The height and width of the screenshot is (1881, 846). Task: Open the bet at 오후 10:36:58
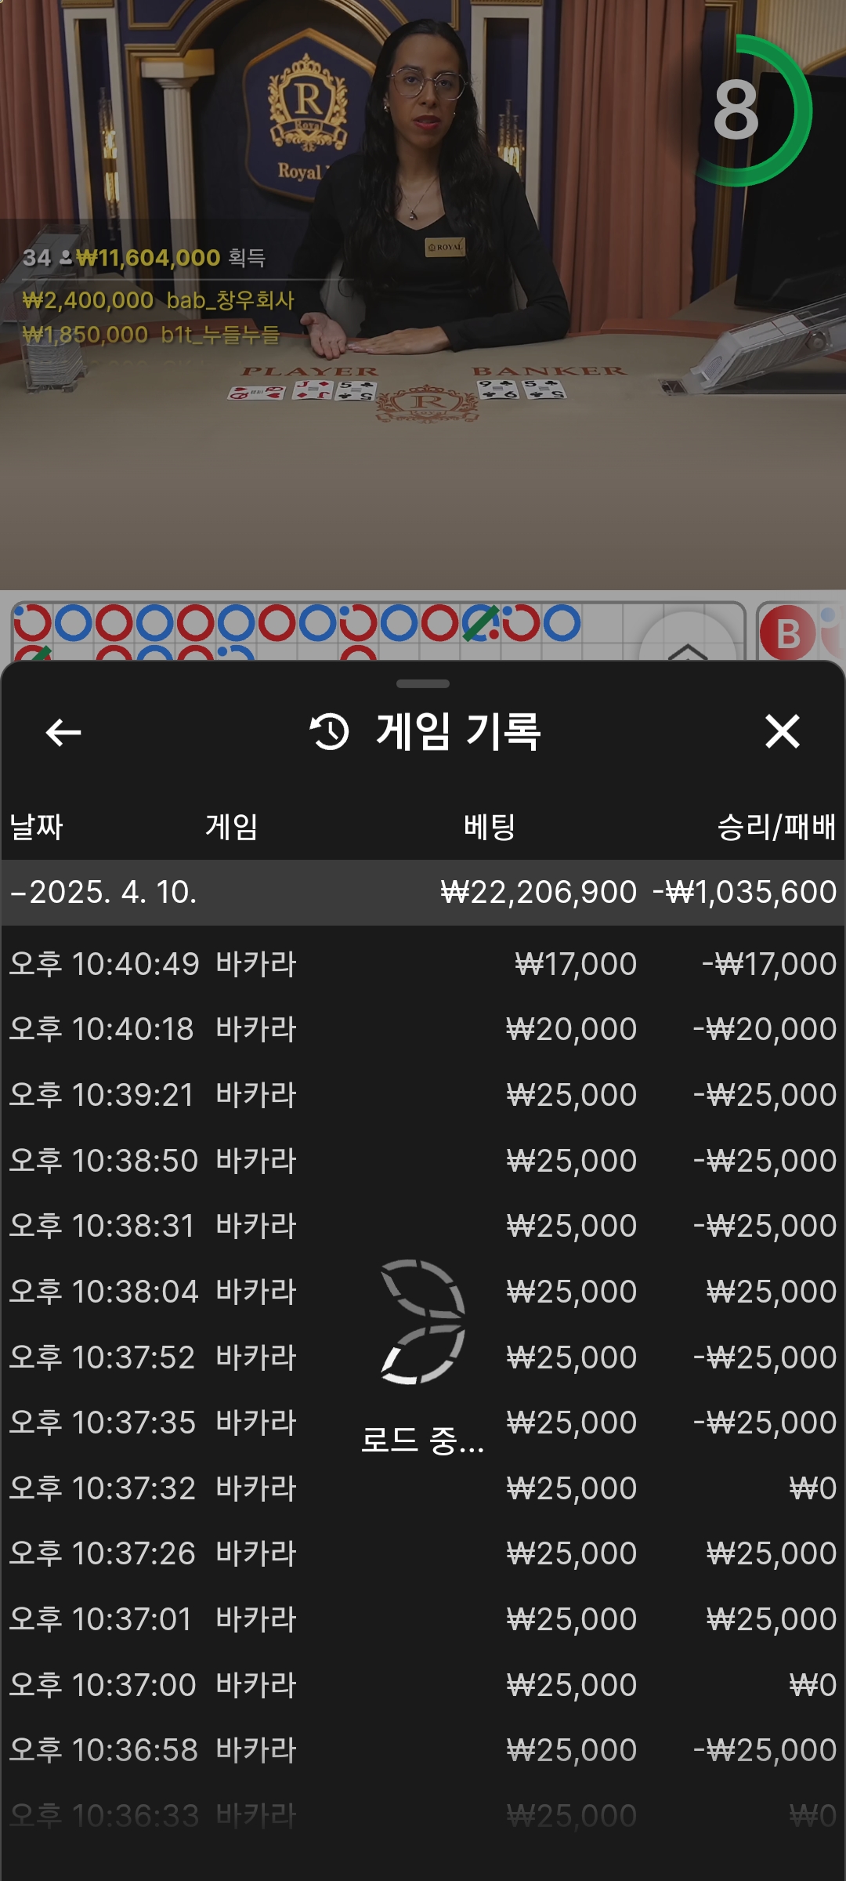(x=423, y=1750)
